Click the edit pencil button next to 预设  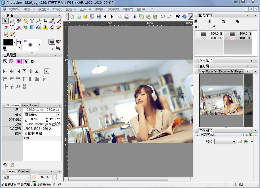pos(240,142)
